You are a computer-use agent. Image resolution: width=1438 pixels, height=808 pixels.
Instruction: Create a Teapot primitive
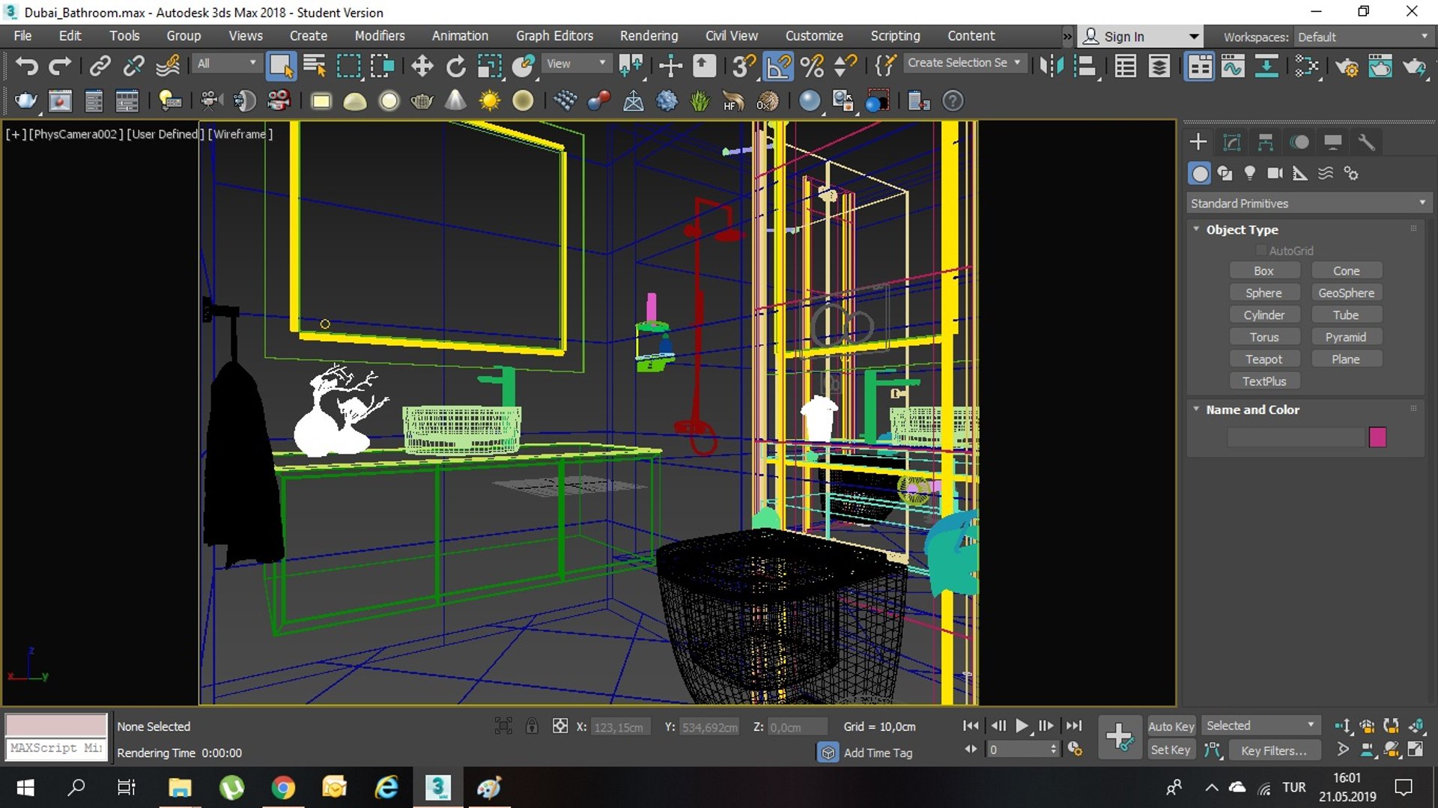(x=1264, y=359)
